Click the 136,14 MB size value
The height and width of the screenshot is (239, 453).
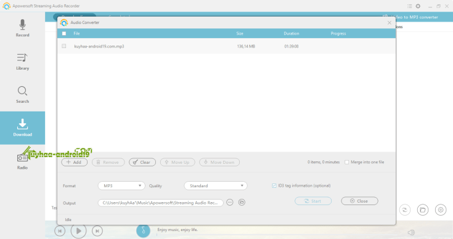[x=246, y=46]
